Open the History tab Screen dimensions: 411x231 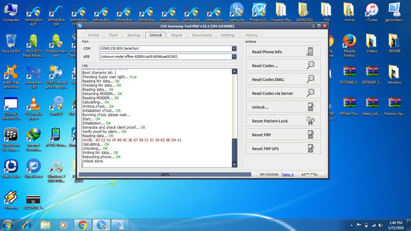pyautogui.click(x=251, y=35)
